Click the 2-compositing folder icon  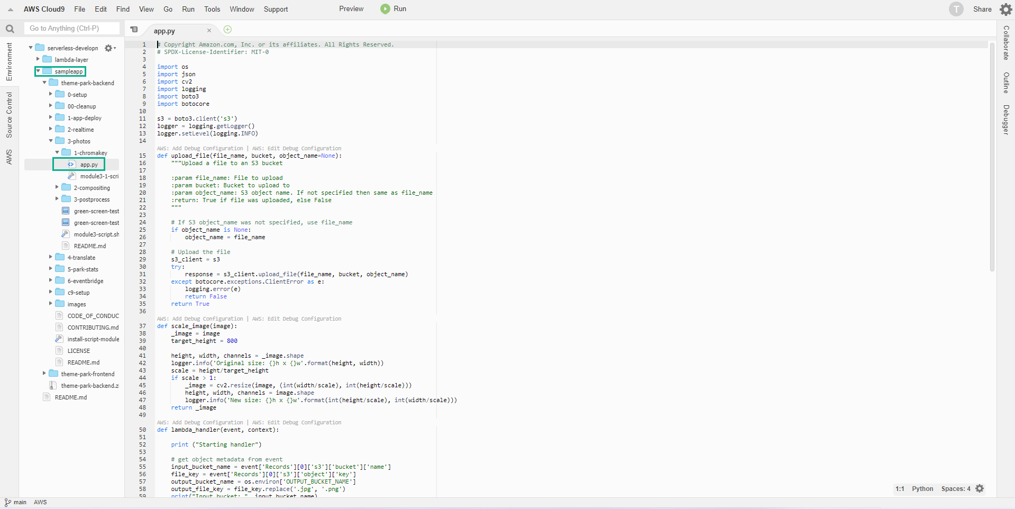tap(66, 187)
